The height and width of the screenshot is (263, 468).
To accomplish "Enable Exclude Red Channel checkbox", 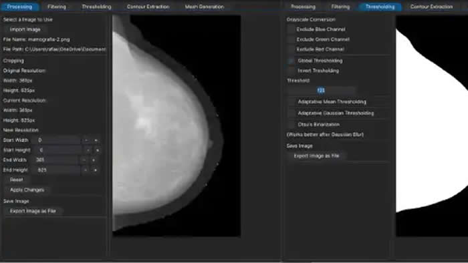I will [x=291, y=49].
